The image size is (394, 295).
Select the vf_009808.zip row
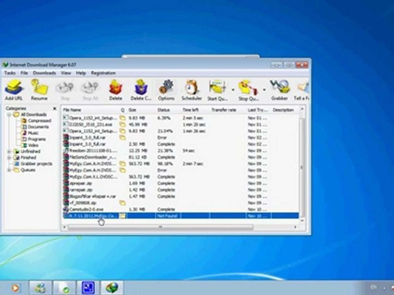click(x=181, y=203)
